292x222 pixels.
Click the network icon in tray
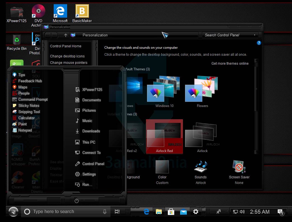(x=236, y=212)
